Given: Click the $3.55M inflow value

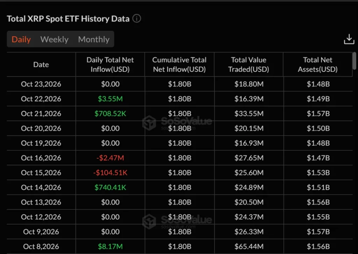Looking at the screenshot, I should click(x=110, y=99).
